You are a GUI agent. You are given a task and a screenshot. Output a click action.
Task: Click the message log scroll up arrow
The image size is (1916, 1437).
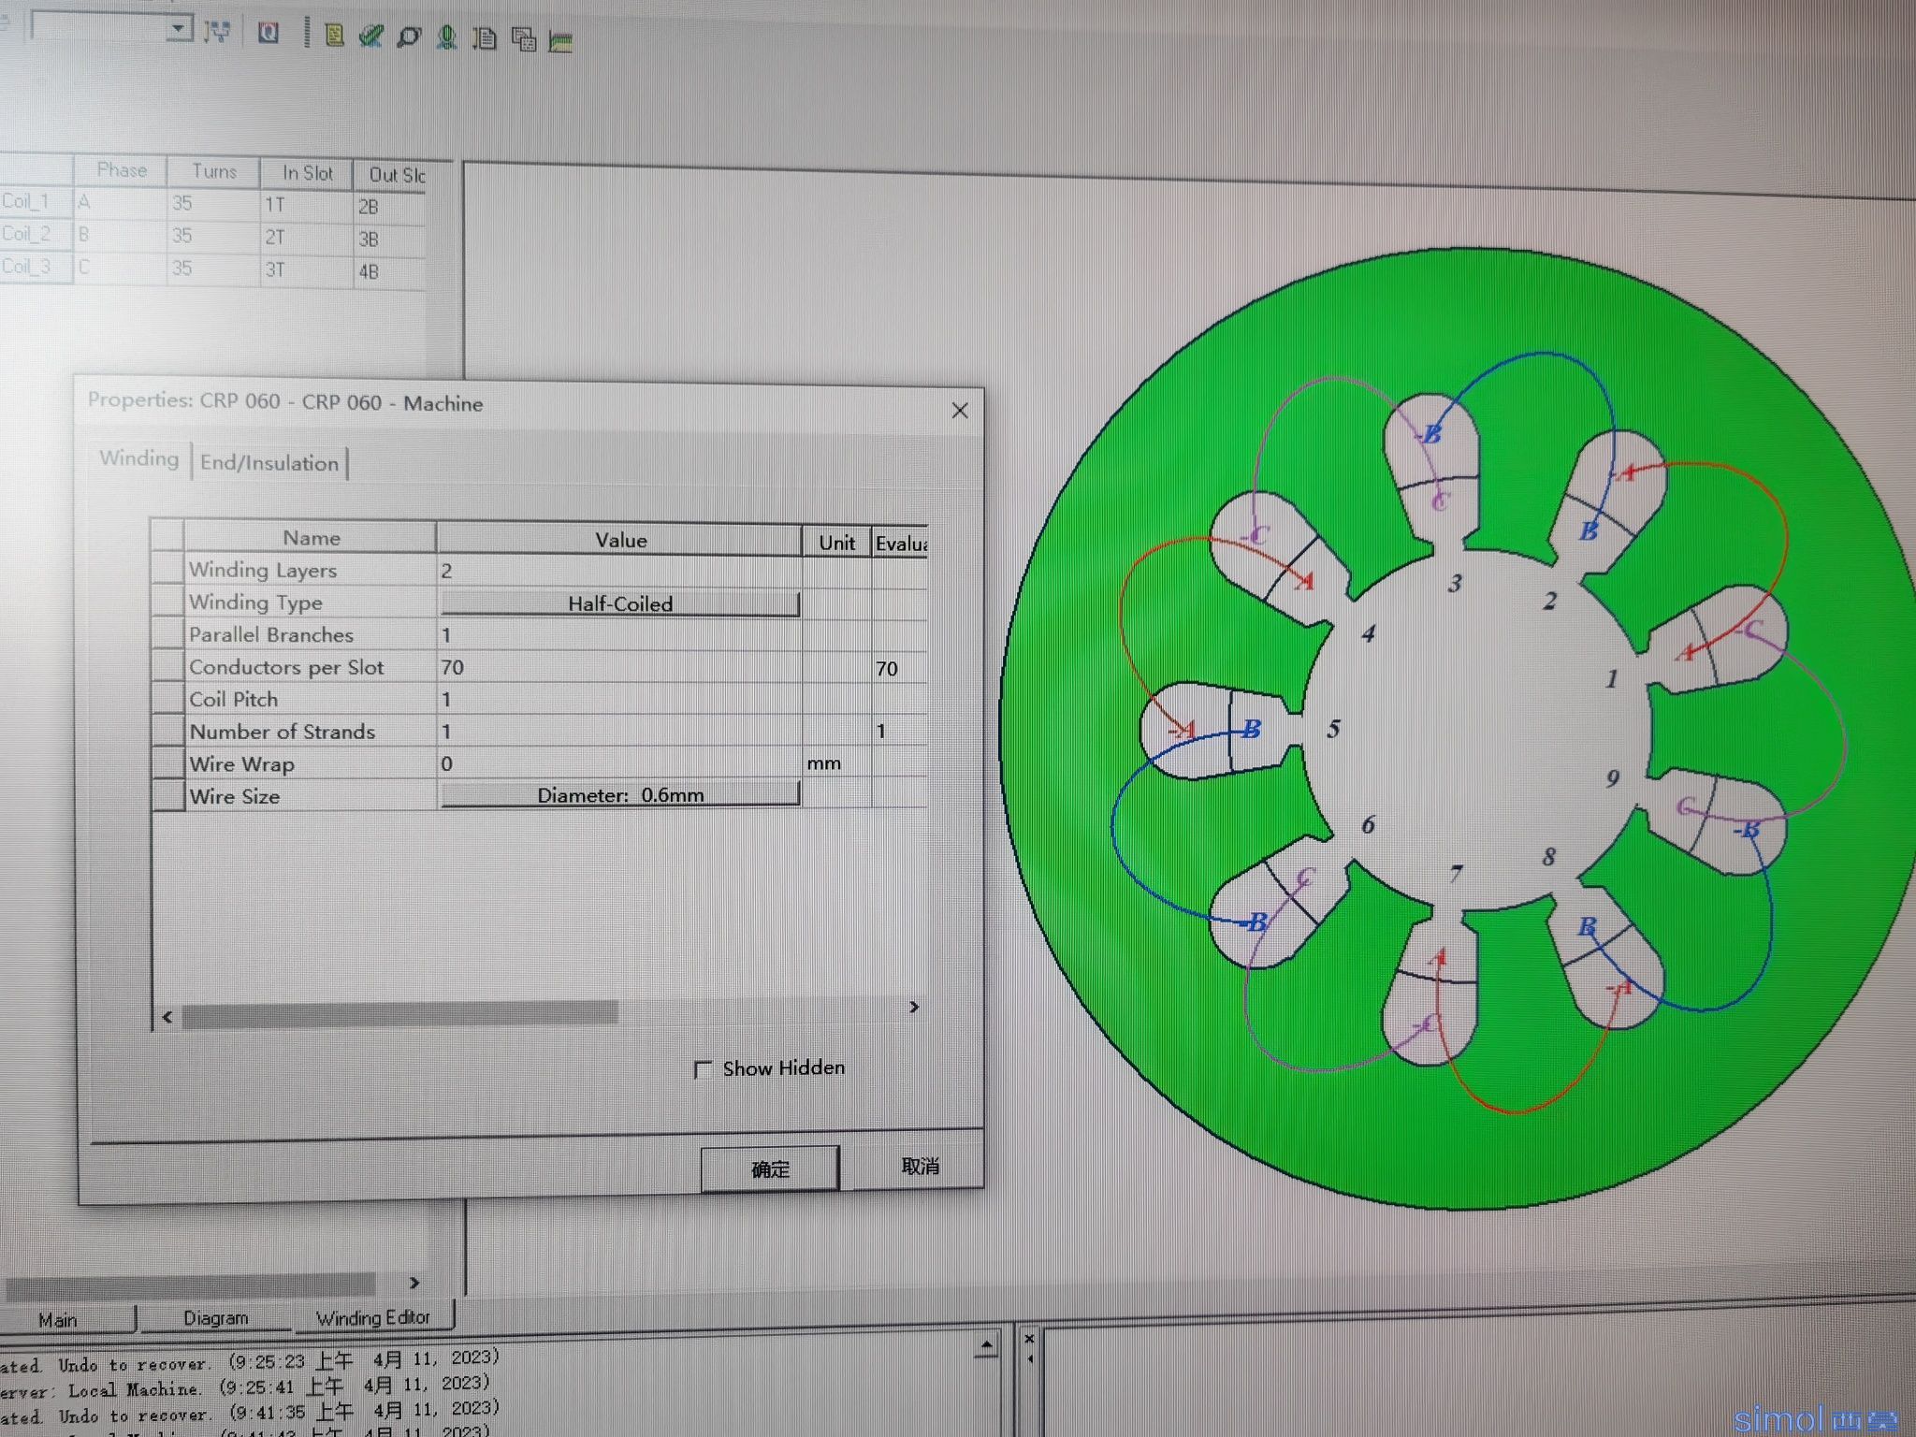pos(986,1345)
